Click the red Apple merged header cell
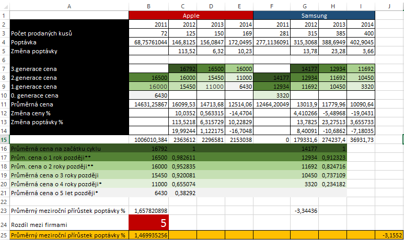The image size is (404, 240). coord(191,16)
